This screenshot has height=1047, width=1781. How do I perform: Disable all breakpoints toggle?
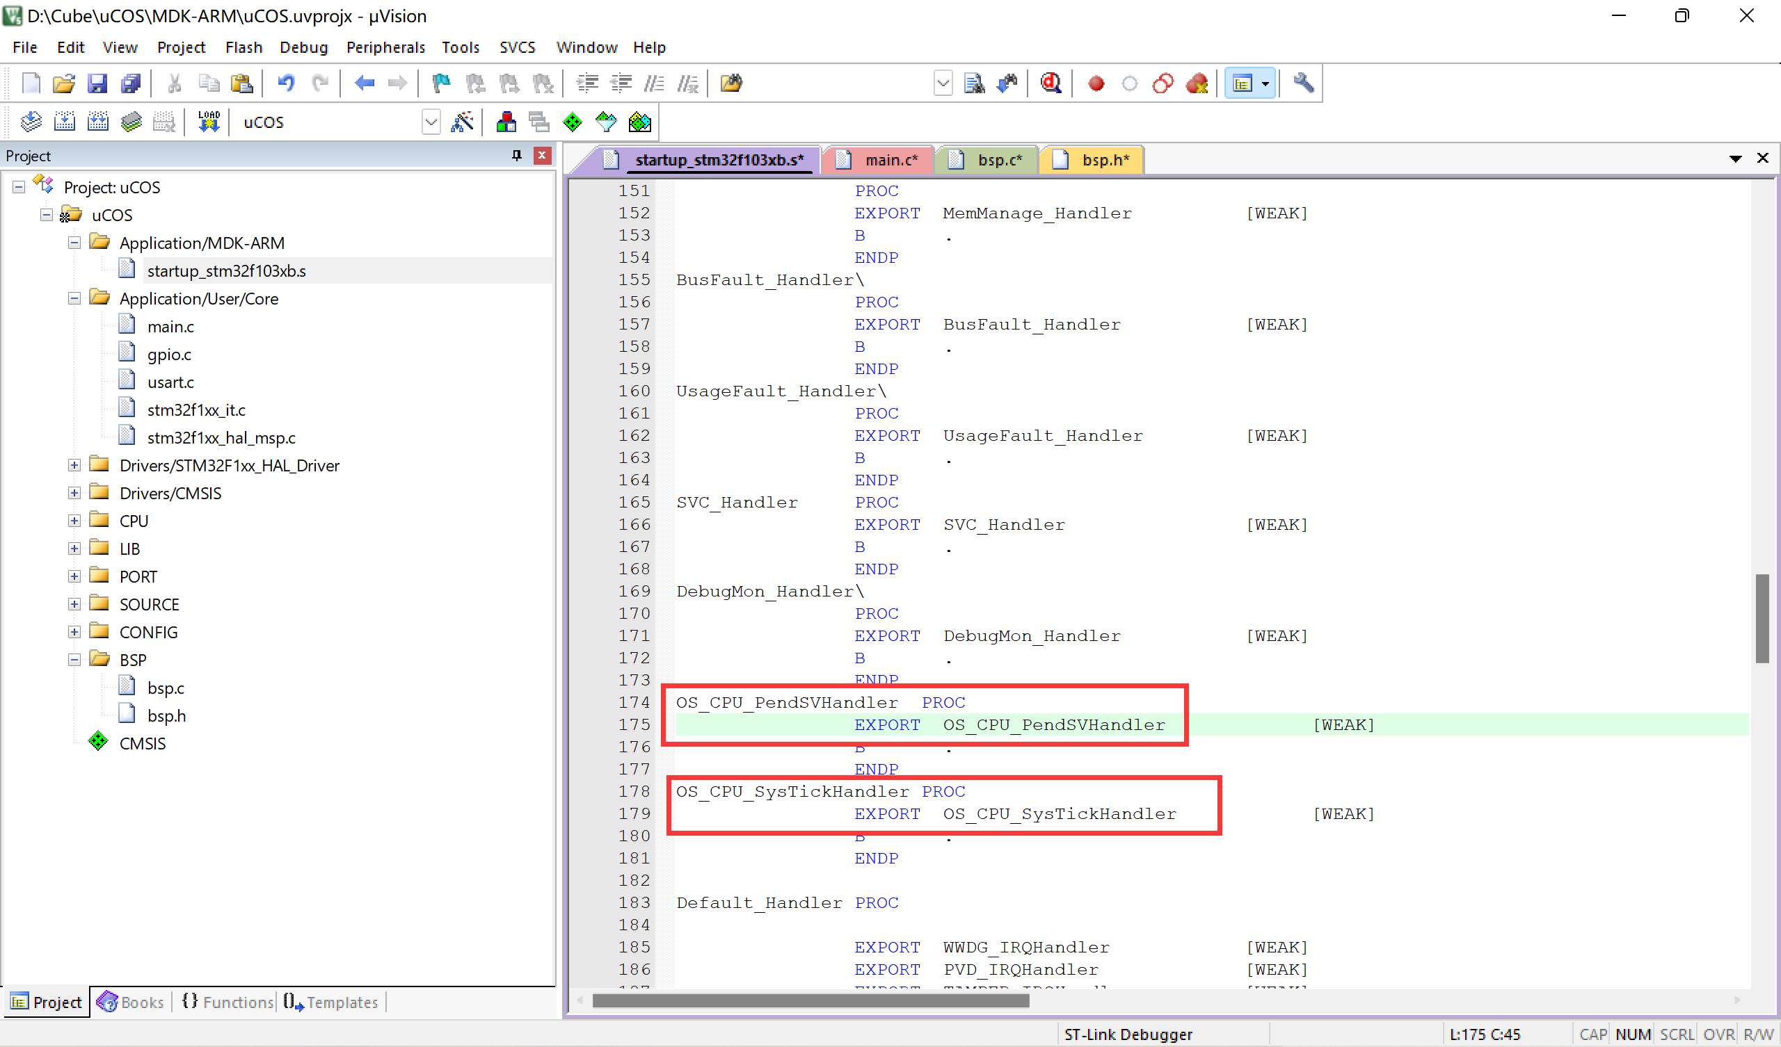tap(1164, 83)
